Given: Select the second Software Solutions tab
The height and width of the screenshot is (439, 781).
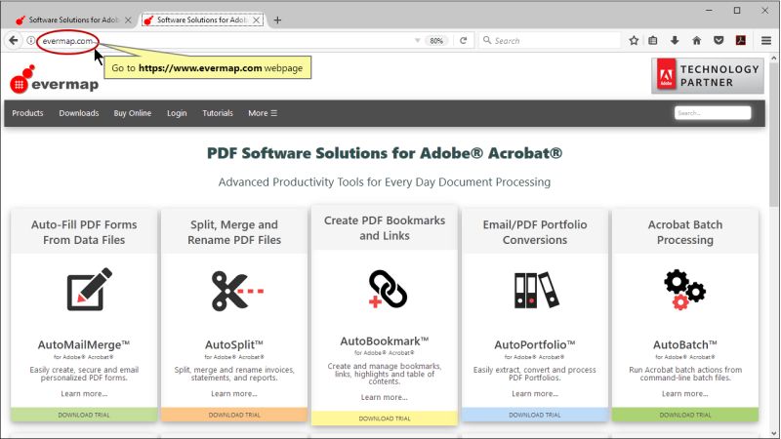Looking at the screenshot, I should [x=202, y=20].
